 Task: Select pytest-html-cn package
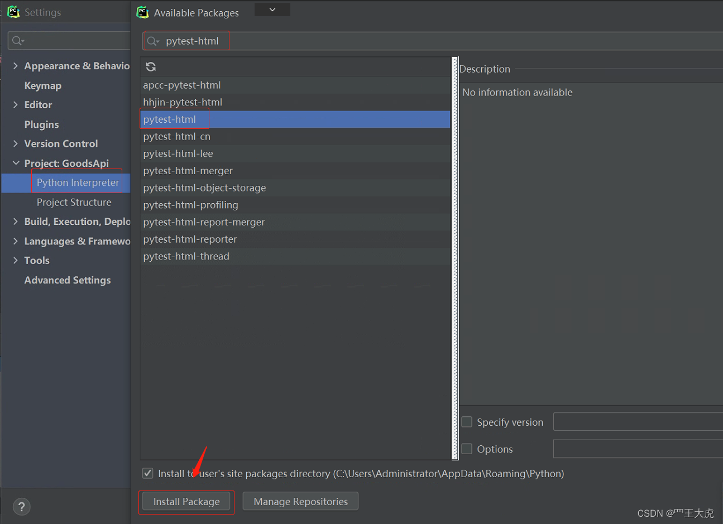295,136
